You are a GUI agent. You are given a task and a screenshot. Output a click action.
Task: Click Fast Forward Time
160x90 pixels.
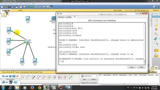tap(36, 72)
